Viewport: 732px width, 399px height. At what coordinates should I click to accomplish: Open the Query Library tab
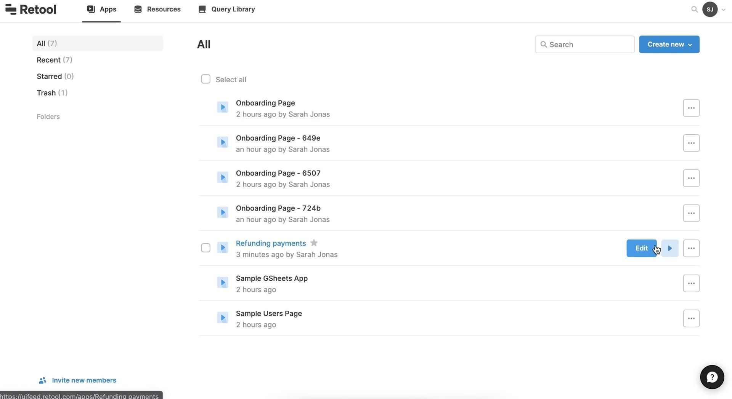[x=227, y=9]
